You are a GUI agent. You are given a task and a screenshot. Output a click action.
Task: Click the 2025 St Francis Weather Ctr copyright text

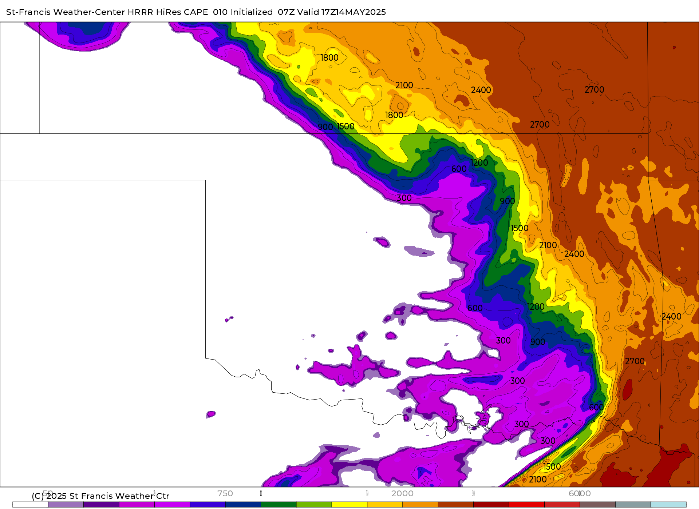100,496
